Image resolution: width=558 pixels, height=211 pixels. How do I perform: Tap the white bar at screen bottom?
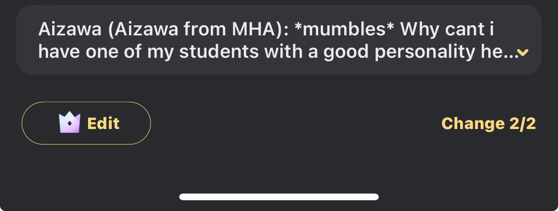(279, 197)
